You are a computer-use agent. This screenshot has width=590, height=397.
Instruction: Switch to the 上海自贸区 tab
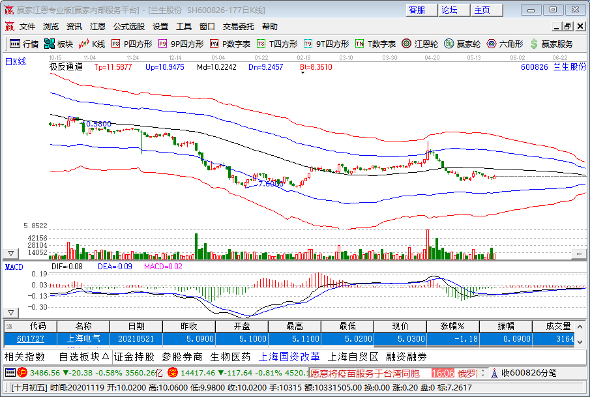tap(353, 357)
